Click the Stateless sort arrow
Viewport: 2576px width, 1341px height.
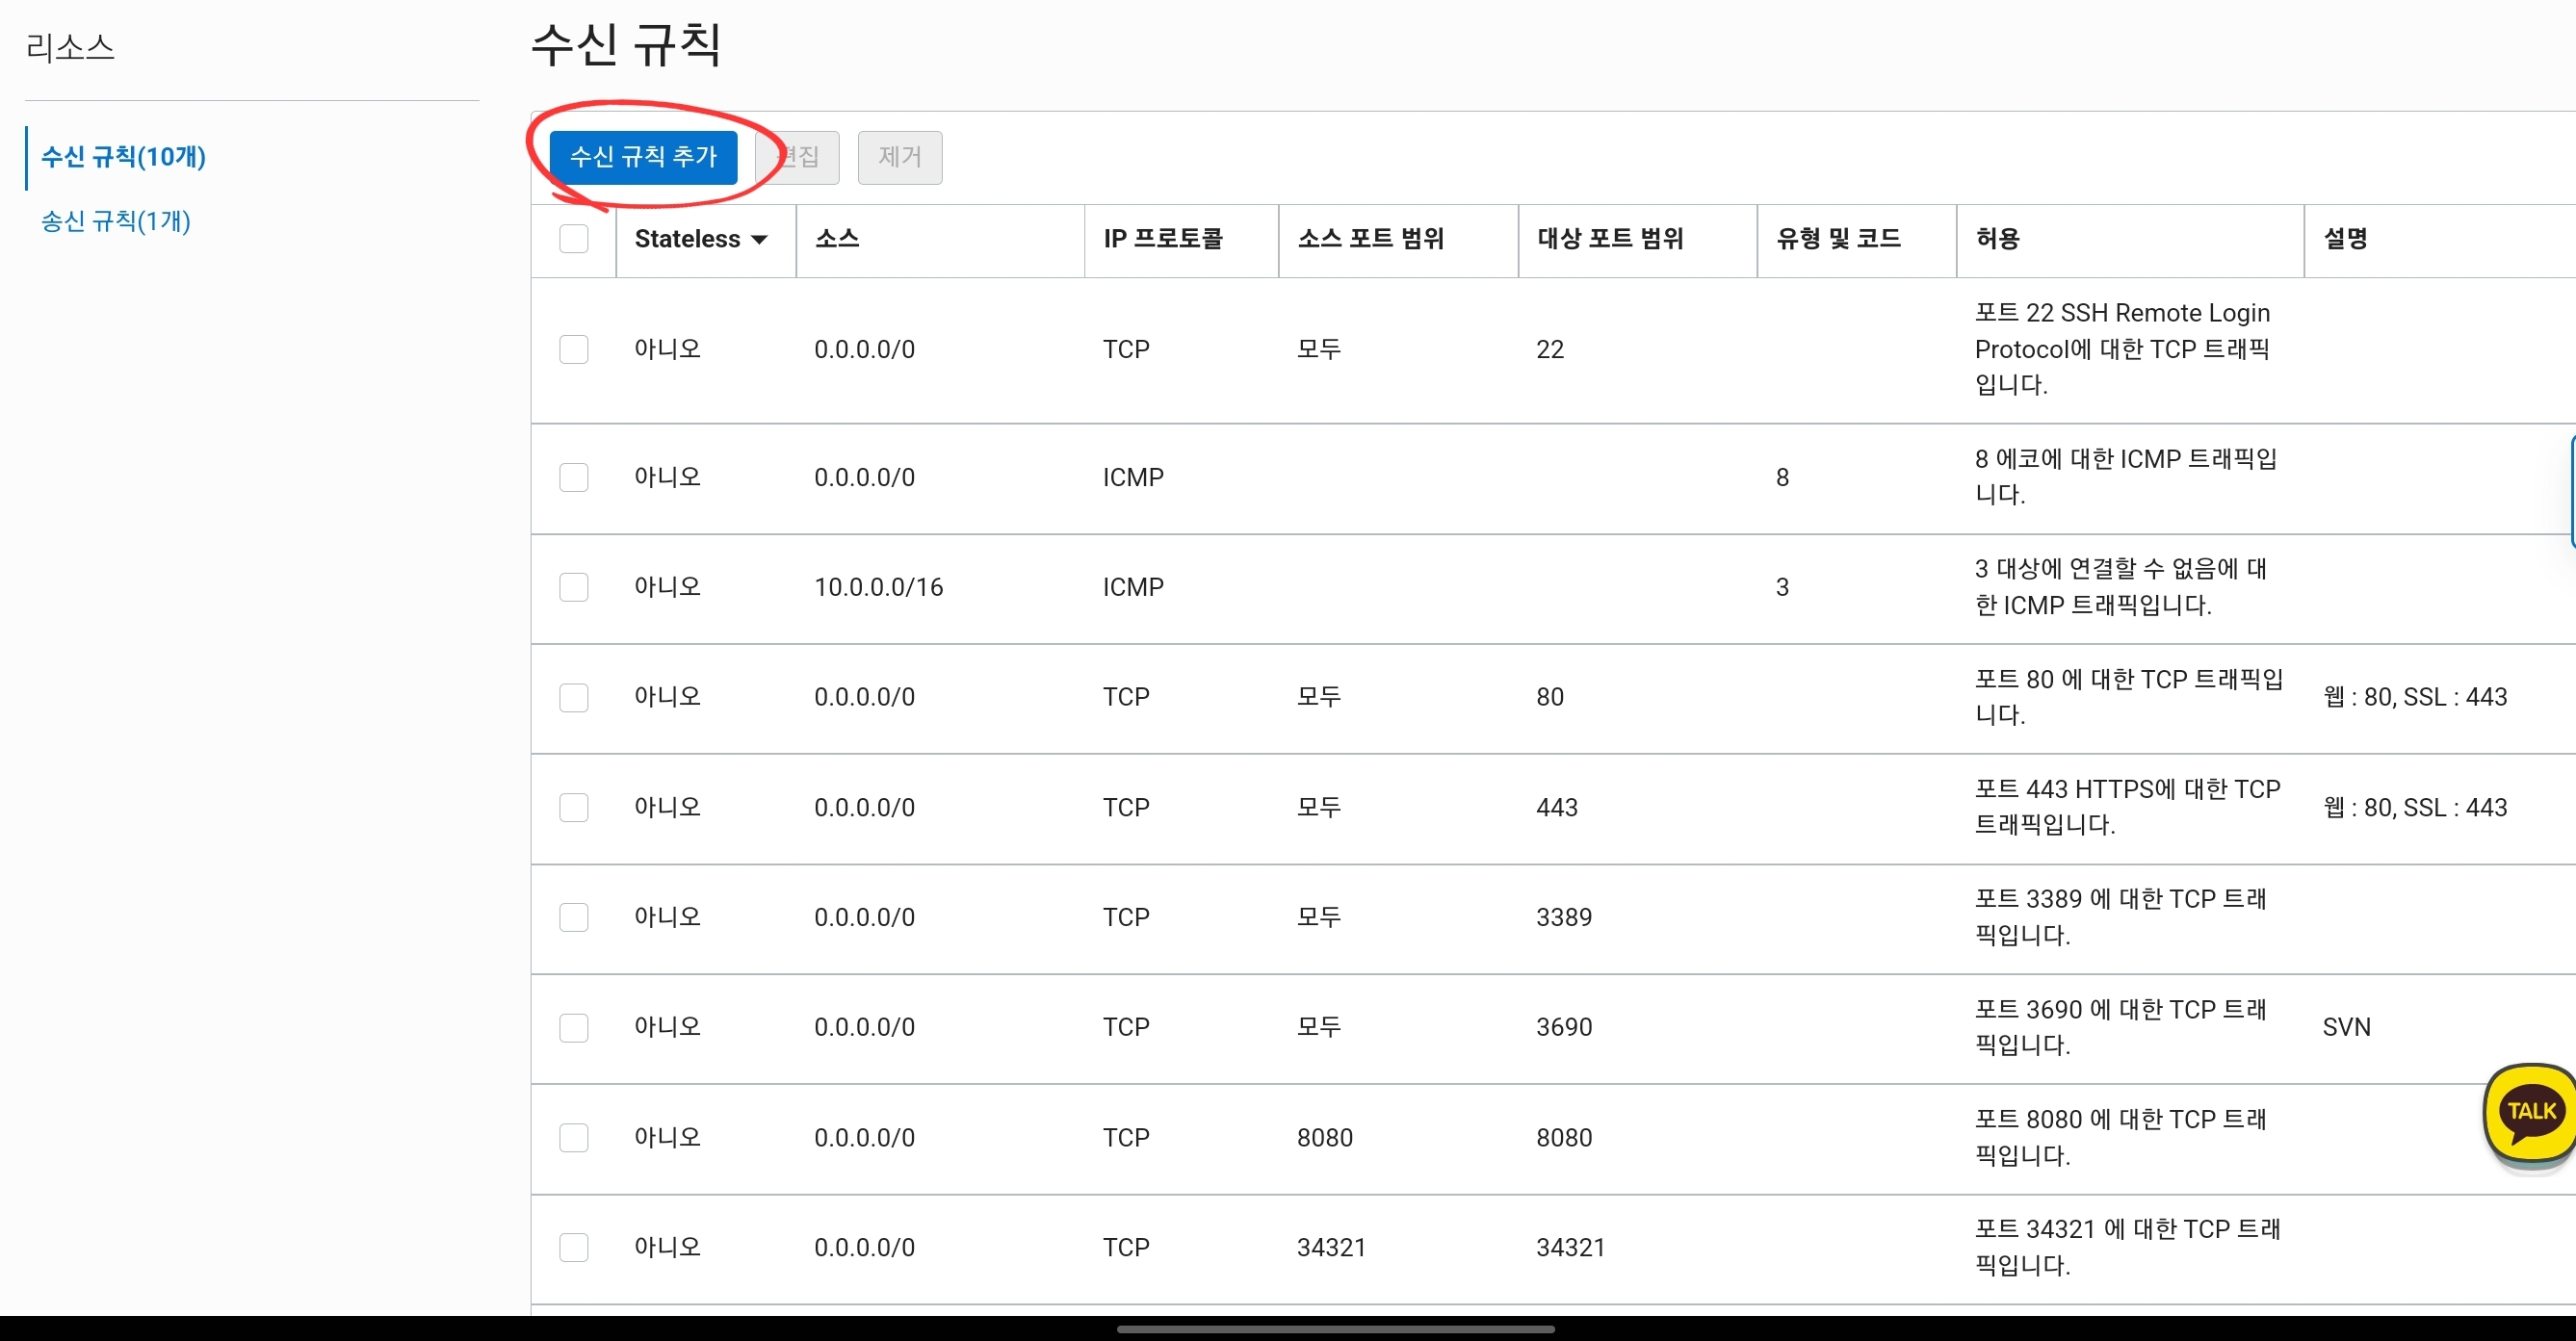click(x=759, y=240)
